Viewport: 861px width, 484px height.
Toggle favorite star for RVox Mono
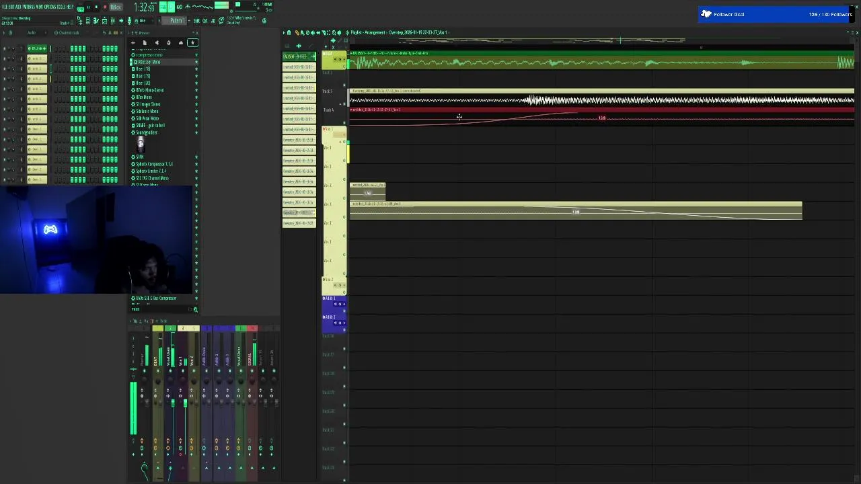pyautogui.click(x=196, y=97)
